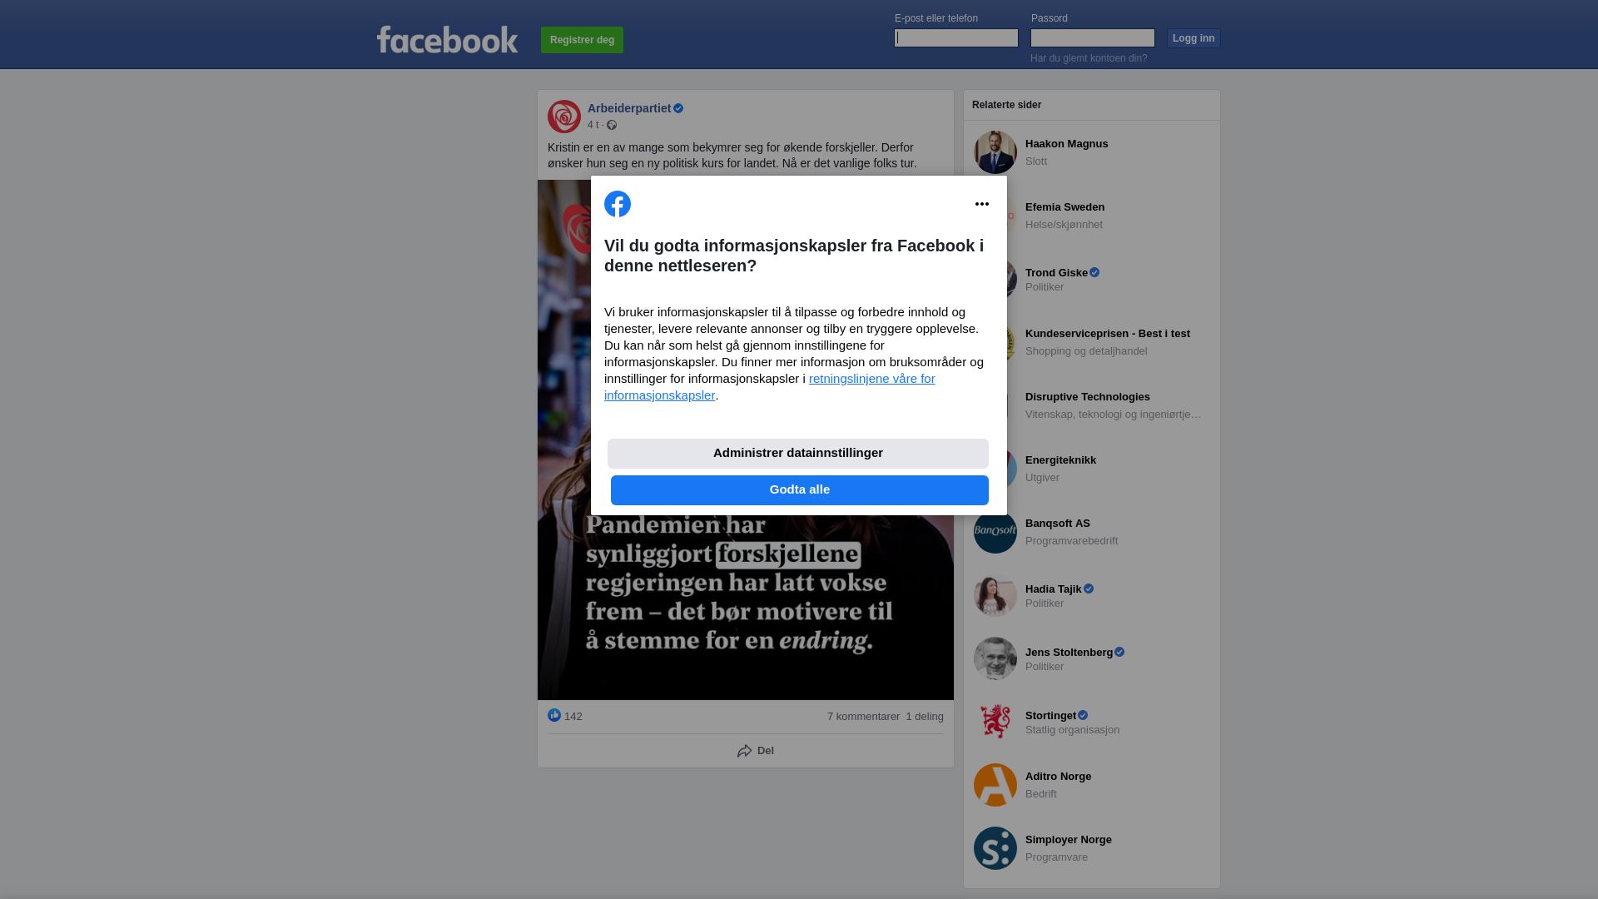Click the Facebook logo in header
The width and height of the screenshot is (1598, 899).
447,40
